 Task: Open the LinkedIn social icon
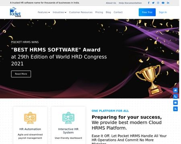pos(168,3)
